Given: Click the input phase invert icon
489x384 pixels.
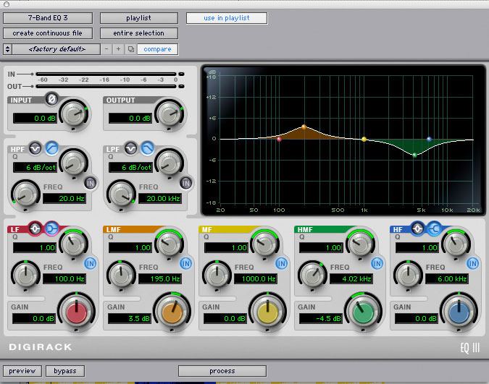Looking at the screenshot, I should point(51,99).
